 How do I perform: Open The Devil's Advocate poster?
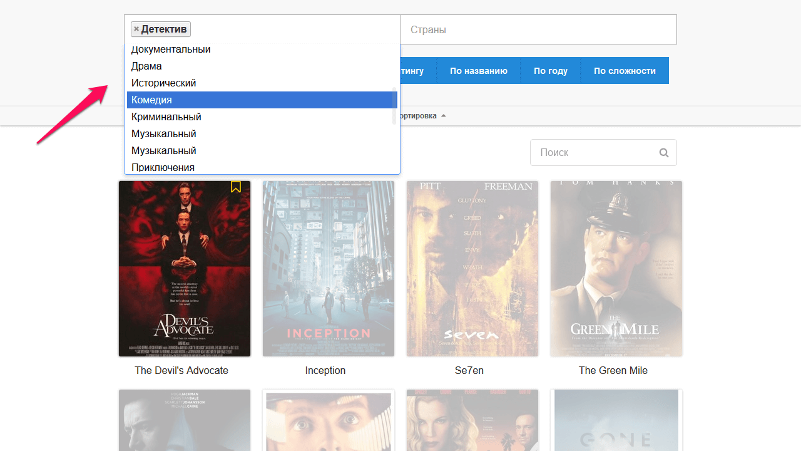[185, 269]
